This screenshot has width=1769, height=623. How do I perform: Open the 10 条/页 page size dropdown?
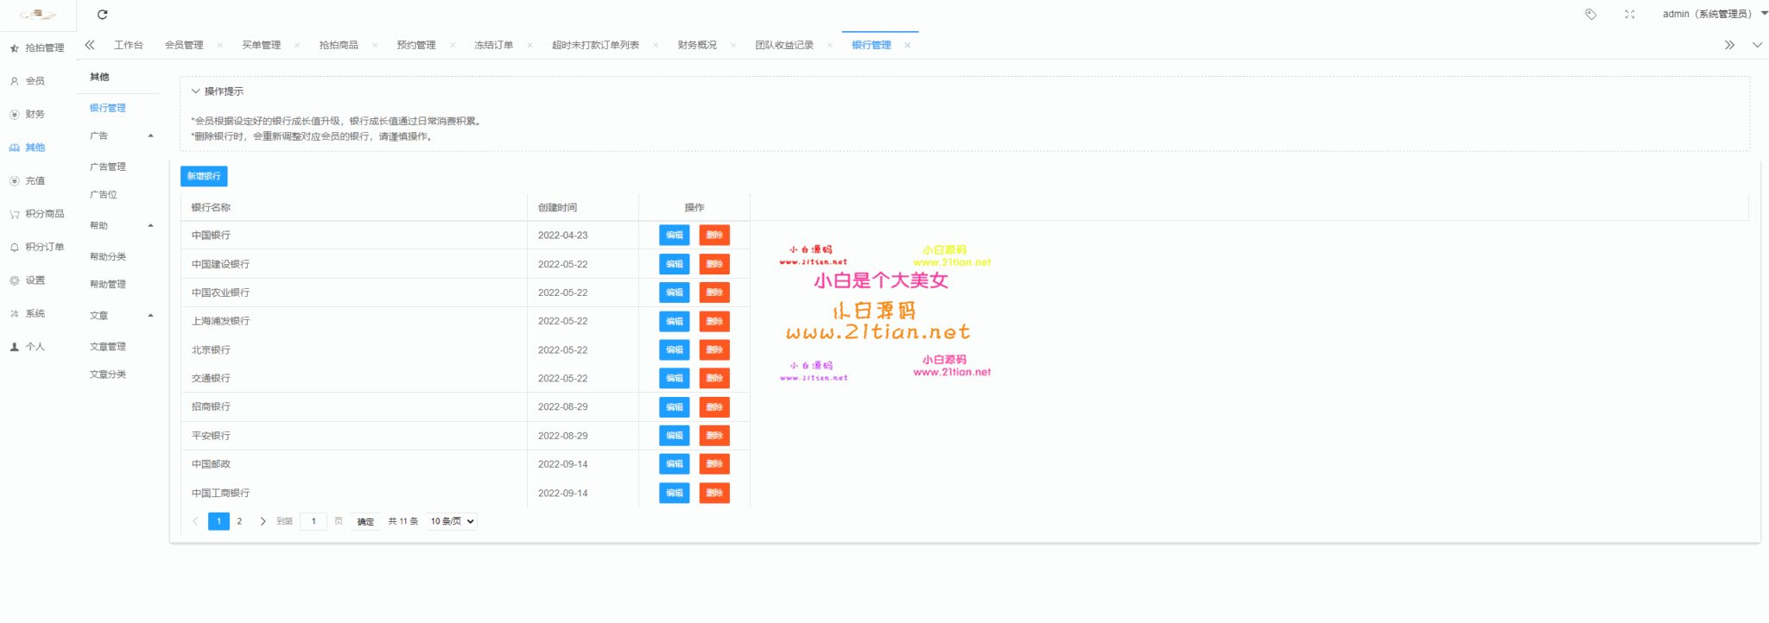[x=452, y=521]
